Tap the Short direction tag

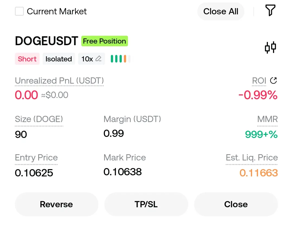tap(27, 59)
